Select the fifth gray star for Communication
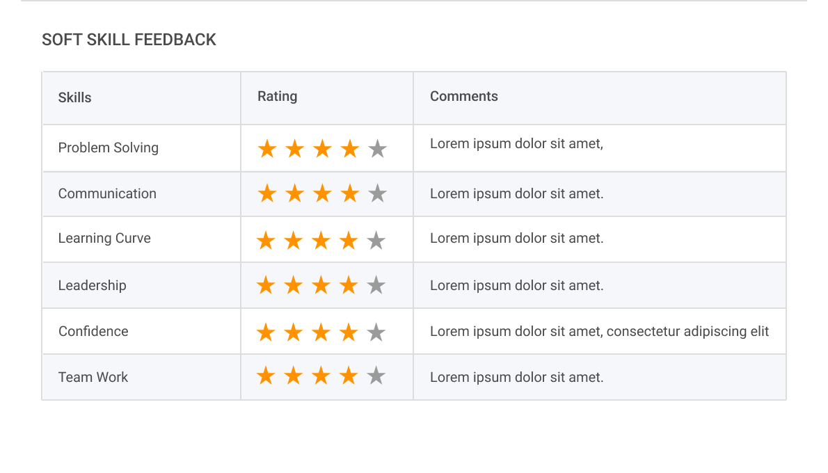The image size is (828, 473). [377, 193]
